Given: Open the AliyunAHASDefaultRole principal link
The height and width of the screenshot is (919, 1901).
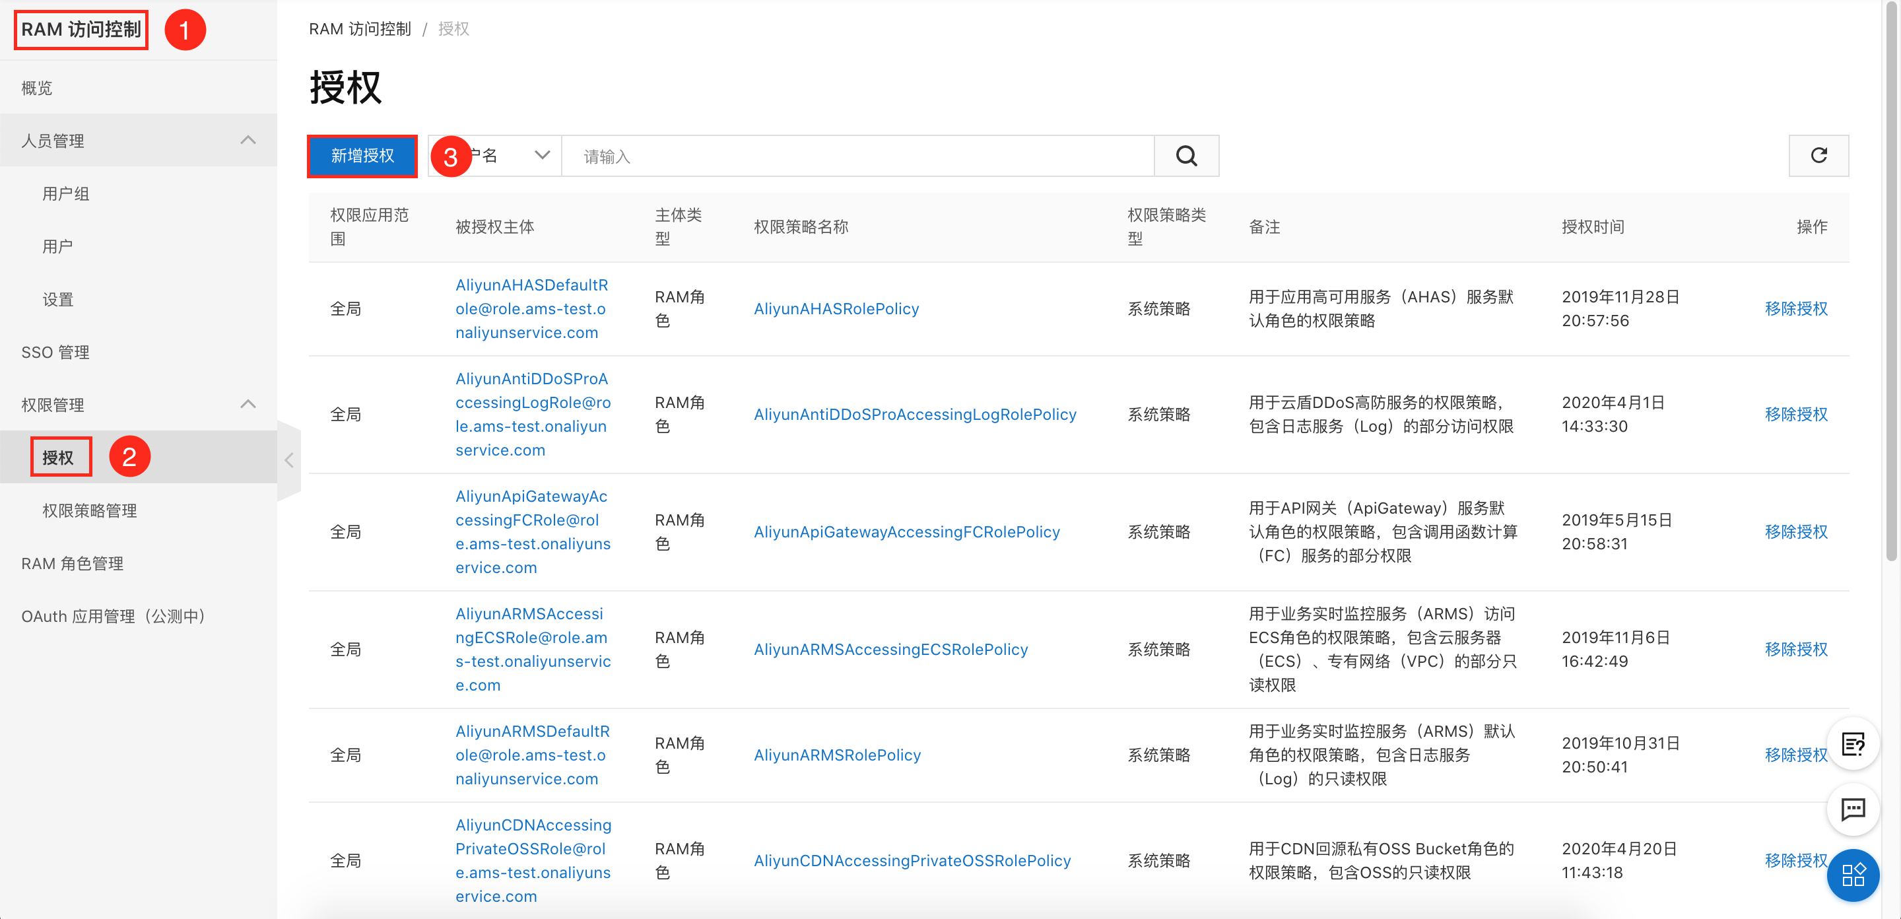Looking at the screenshot, I should [532, 308].
